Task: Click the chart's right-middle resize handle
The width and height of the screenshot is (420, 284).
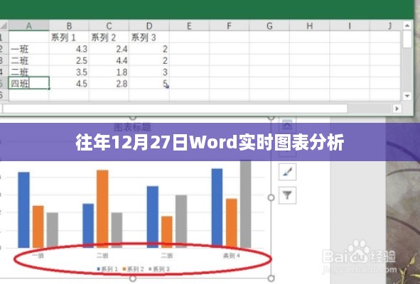Action: coord(271,198)
